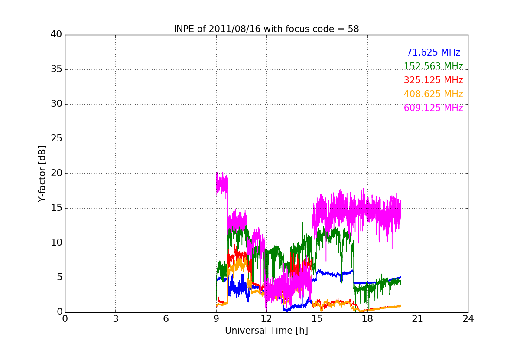Select the 71.625 MHz legend label

(x=433, y=52)
